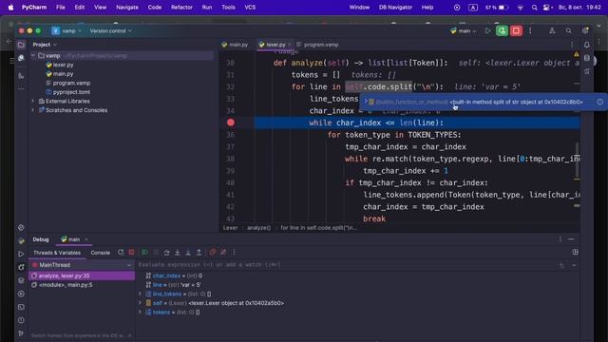Image resolution: width=608 pixels, height=342 pixels.
Task: Click the analyze() breadcrumb
Action: point(258,228)
